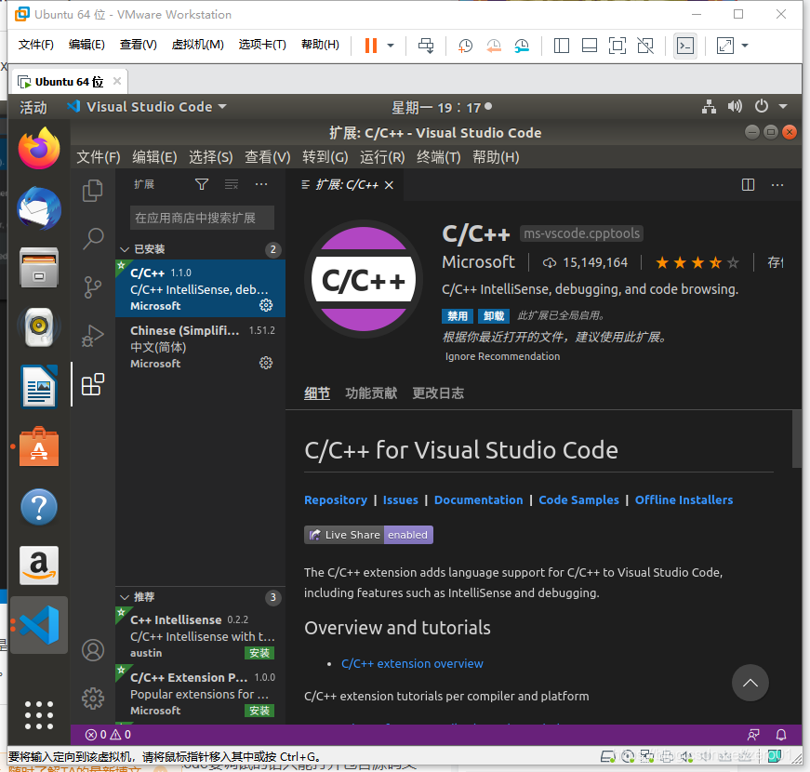This screenshot has height=772, width=810.
Task: Click the Ubuntu clock in top bar
Action: pos(441,107)
